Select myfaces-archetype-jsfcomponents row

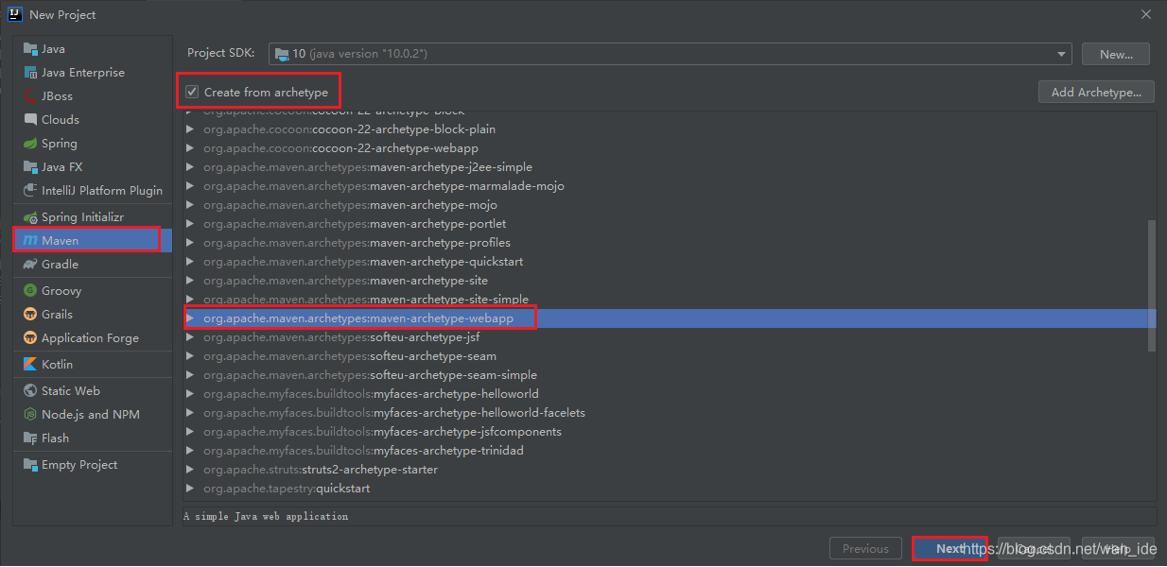pos(670,432)
